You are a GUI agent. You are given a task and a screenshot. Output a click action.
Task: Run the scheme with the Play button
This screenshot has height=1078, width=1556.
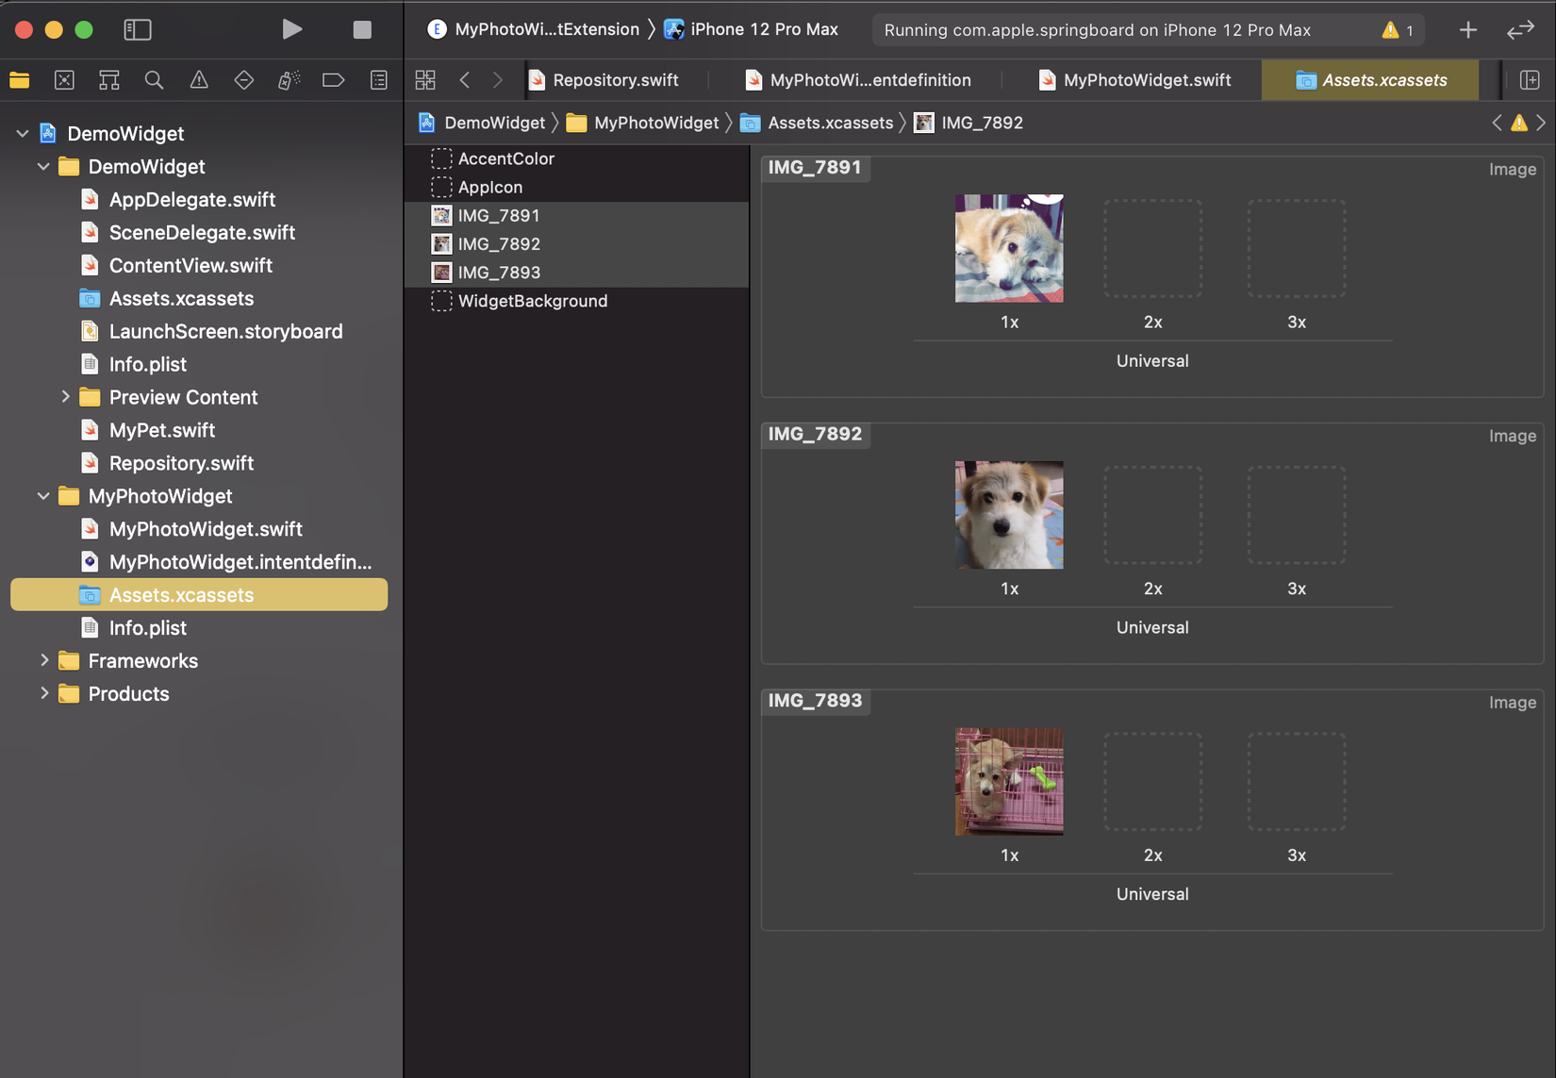pos(292,29)
